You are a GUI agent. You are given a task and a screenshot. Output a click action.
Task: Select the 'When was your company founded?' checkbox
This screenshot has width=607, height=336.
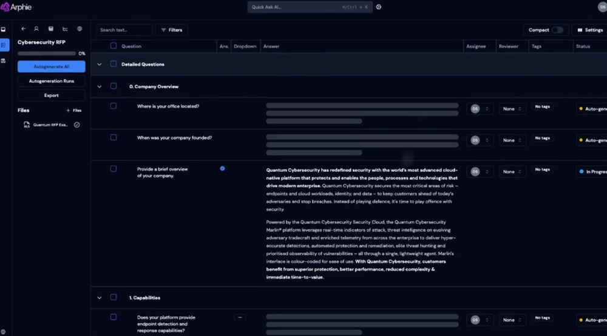coord(114,137)
